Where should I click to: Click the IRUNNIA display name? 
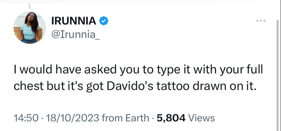(74, 21)
